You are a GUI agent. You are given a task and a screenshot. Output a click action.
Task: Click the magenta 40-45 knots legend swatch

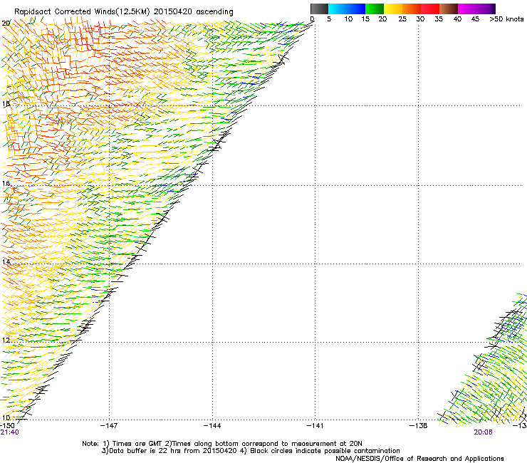coord(467,9)
